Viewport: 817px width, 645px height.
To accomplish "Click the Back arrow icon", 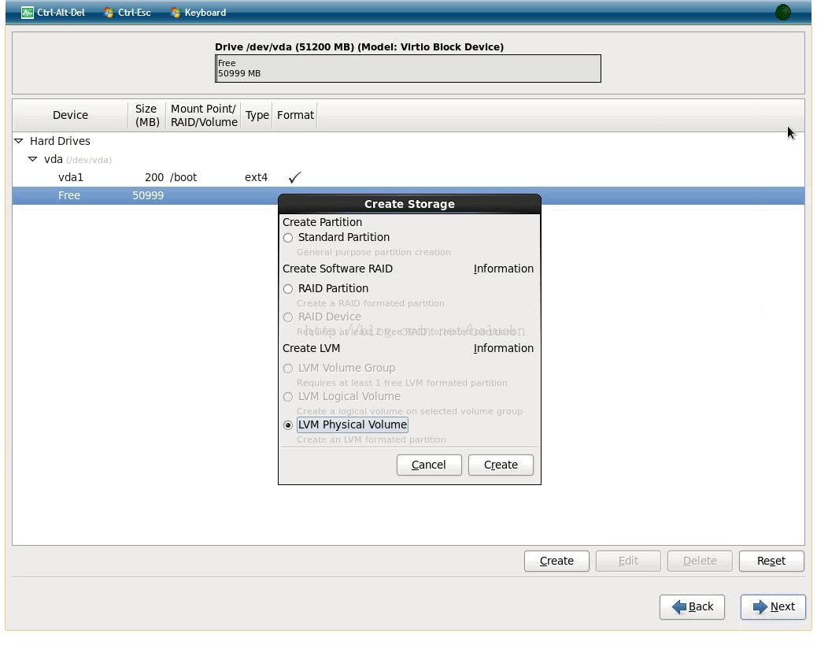I will pyautogui.click(x=679, y=606).
